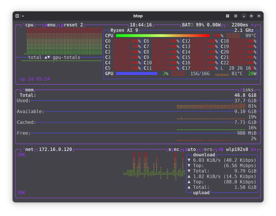Toggle the cpu box label
The height and width of the screenshot is (216, 276).
tap(28, 25)
